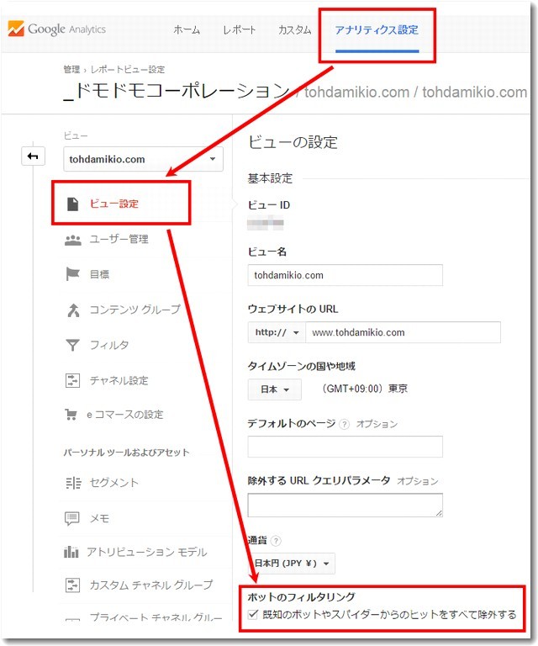The width and height of the screenshot is (538, 646).
Task: Click the 除外する URL クエリパラメータ text area
Action: coord(345,505)
